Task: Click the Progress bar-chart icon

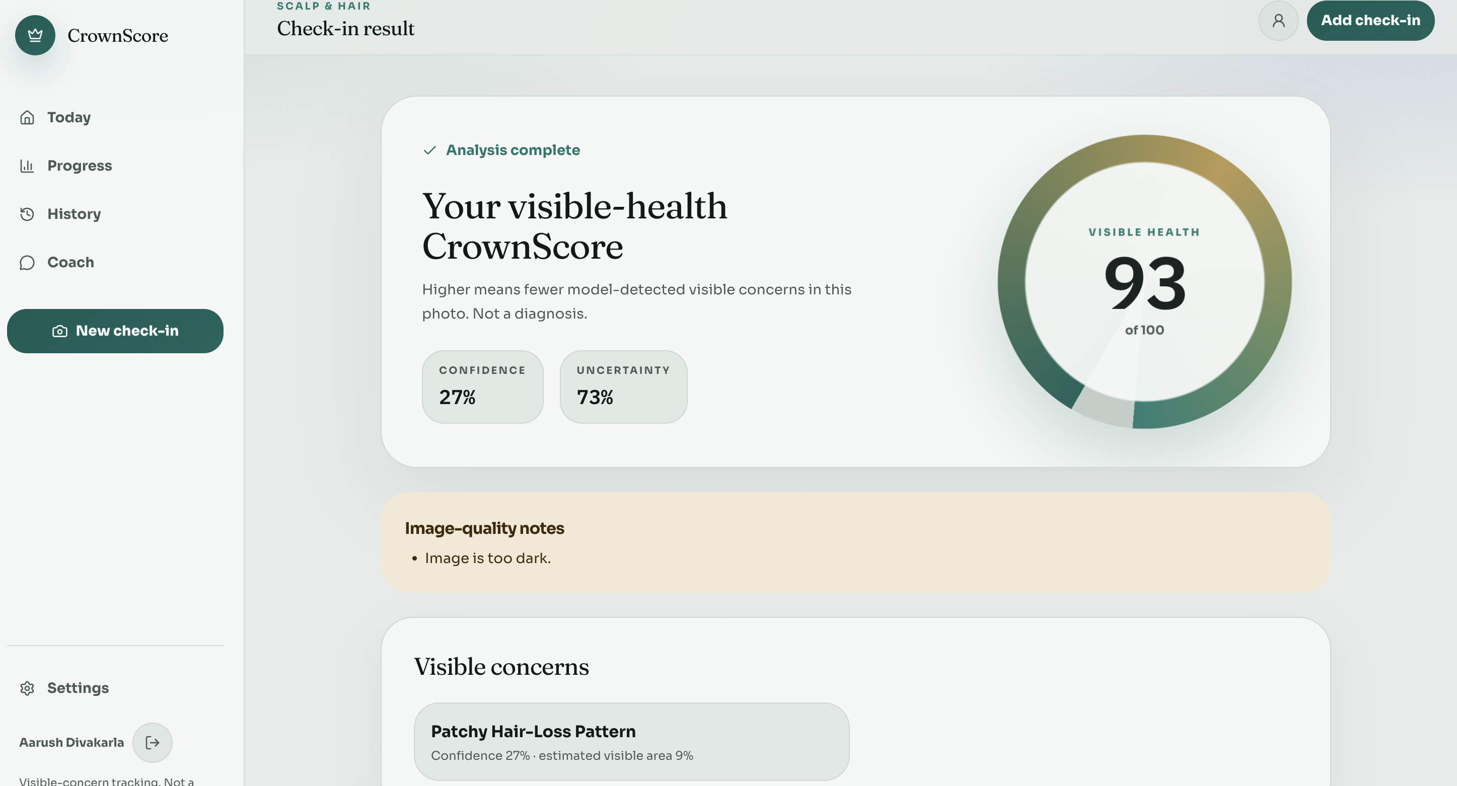Action: click(x=27, y=166)
